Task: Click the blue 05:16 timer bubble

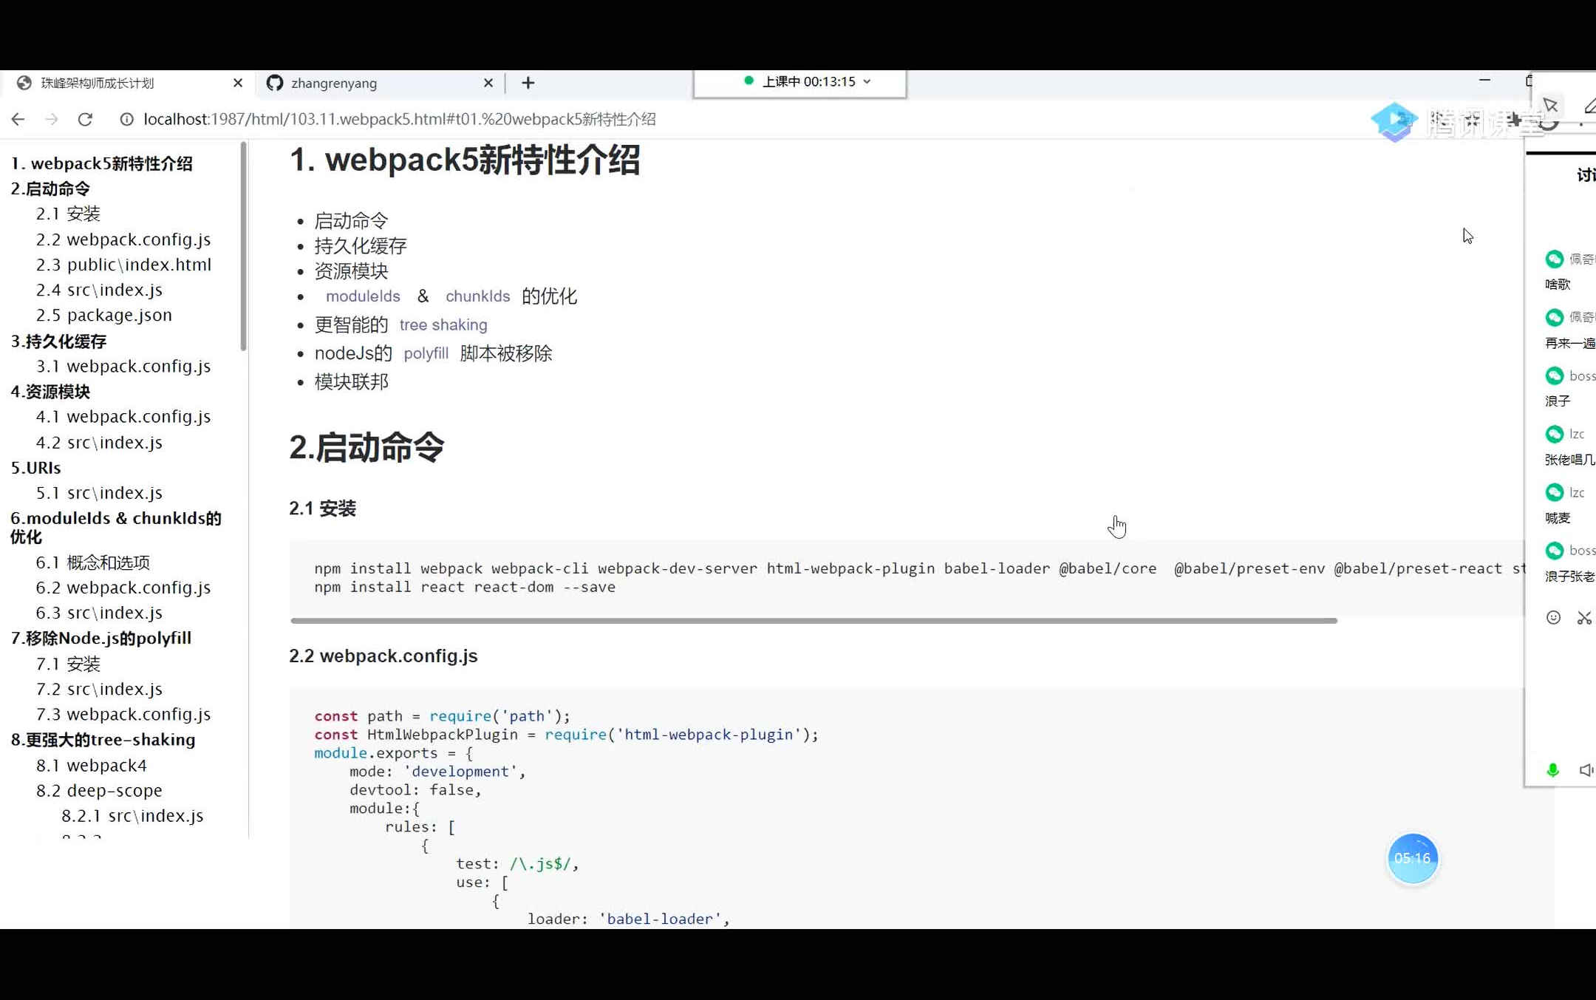Action: point(1413,858)
